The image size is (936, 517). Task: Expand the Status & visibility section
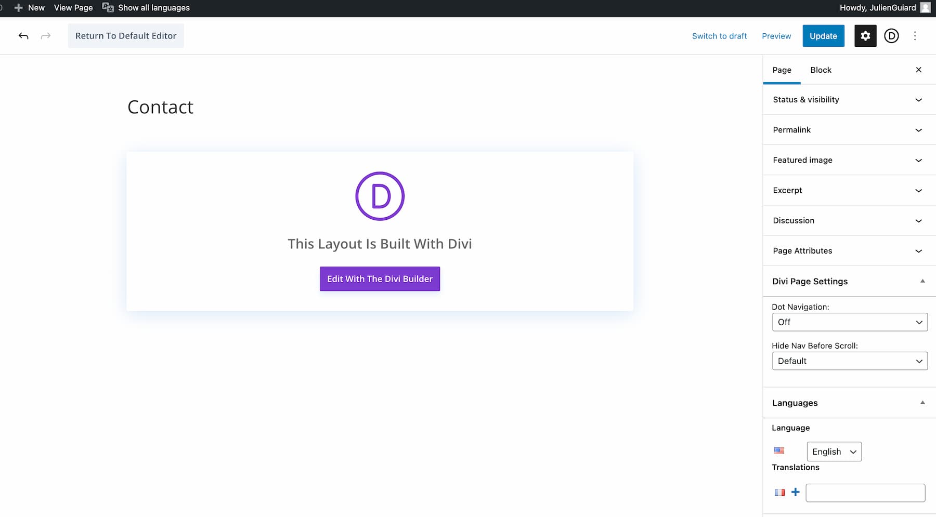(849, 100)
